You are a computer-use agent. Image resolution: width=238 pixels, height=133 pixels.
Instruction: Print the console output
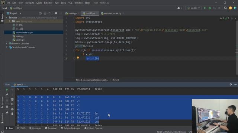(12, 109)
